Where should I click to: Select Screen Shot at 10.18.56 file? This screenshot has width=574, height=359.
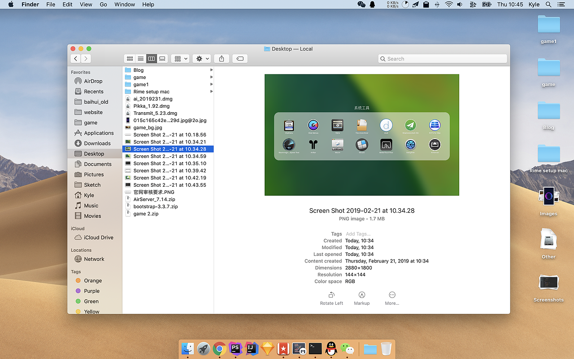point(168,135)
